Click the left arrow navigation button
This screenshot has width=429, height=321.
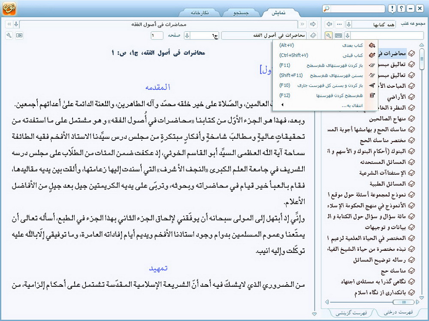pyautogui.click(x=329, y=24)
